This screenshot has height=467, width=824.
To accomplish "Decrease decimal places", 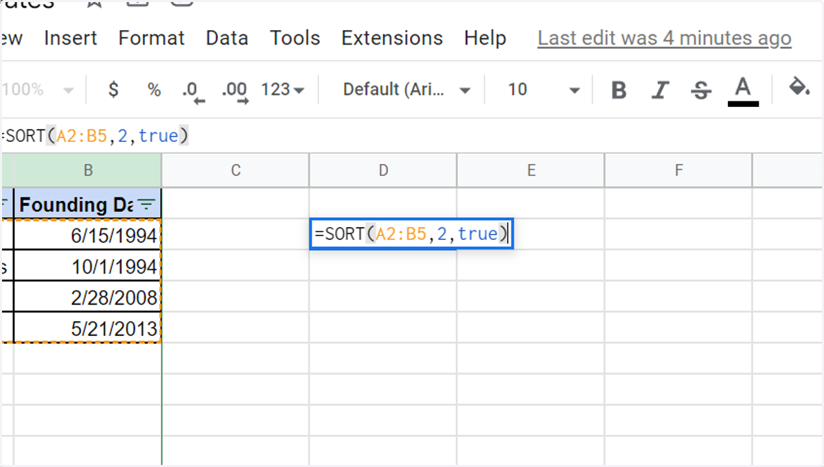I will [x=193, y=91].
